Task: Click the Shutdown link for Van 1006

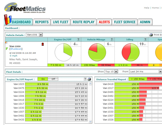Action: coord(16,49)
